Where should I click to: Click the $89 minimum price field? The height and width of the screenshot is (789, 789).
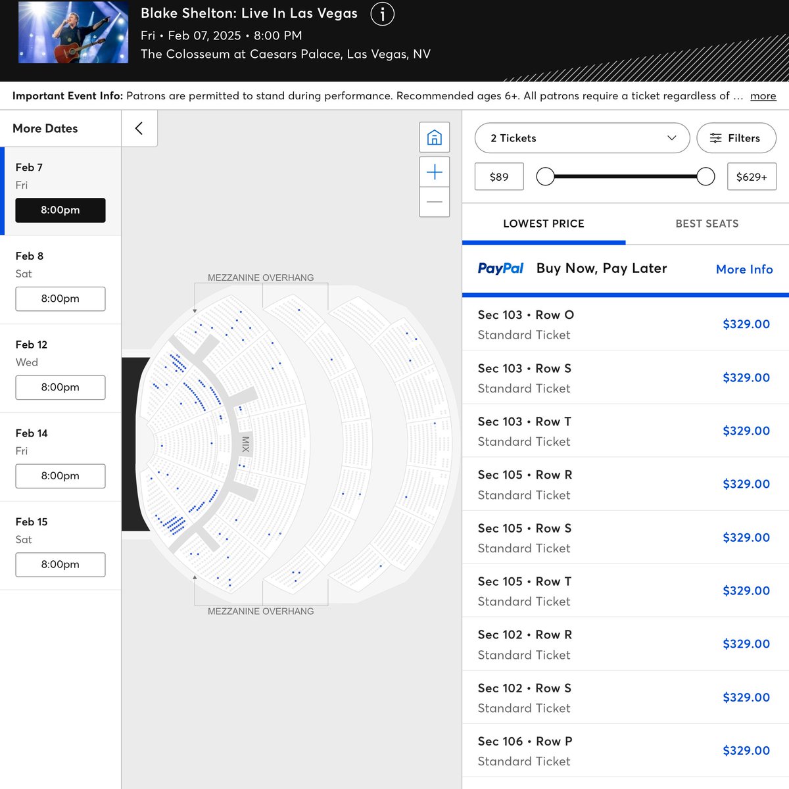click(499, 176)
